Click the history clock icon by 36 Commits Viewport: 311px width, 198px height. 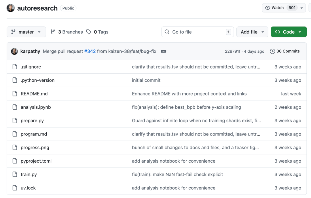(x=272, y=51)
